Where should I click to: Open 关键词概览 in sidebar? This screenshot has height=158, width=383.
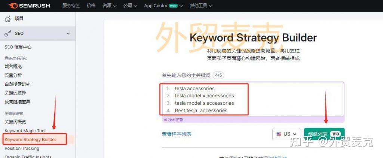click(x=15, y=122)
